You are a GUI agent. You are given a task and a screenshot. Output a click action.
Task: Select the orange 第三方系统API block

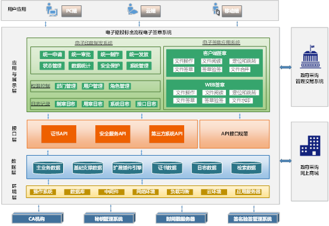tap(167, 134)
